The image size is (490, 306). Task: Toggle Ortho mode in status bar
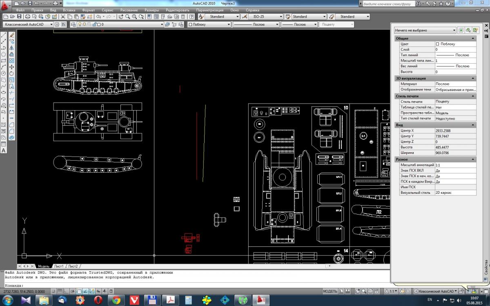click(66, 291)
